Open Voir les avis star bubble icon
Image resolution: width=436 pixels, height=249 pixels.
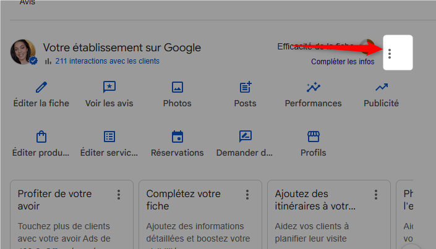(109, 87)
